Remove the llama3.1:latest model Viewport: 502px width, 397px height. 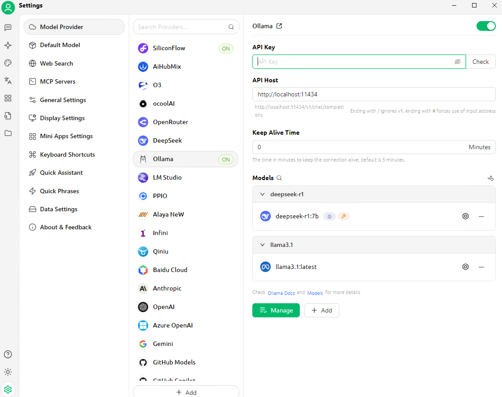tap(481, 267)
